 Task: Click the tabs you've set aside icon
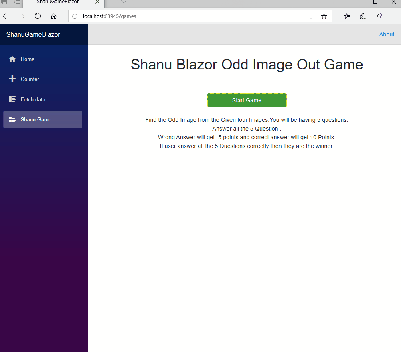tap(4, 2)
